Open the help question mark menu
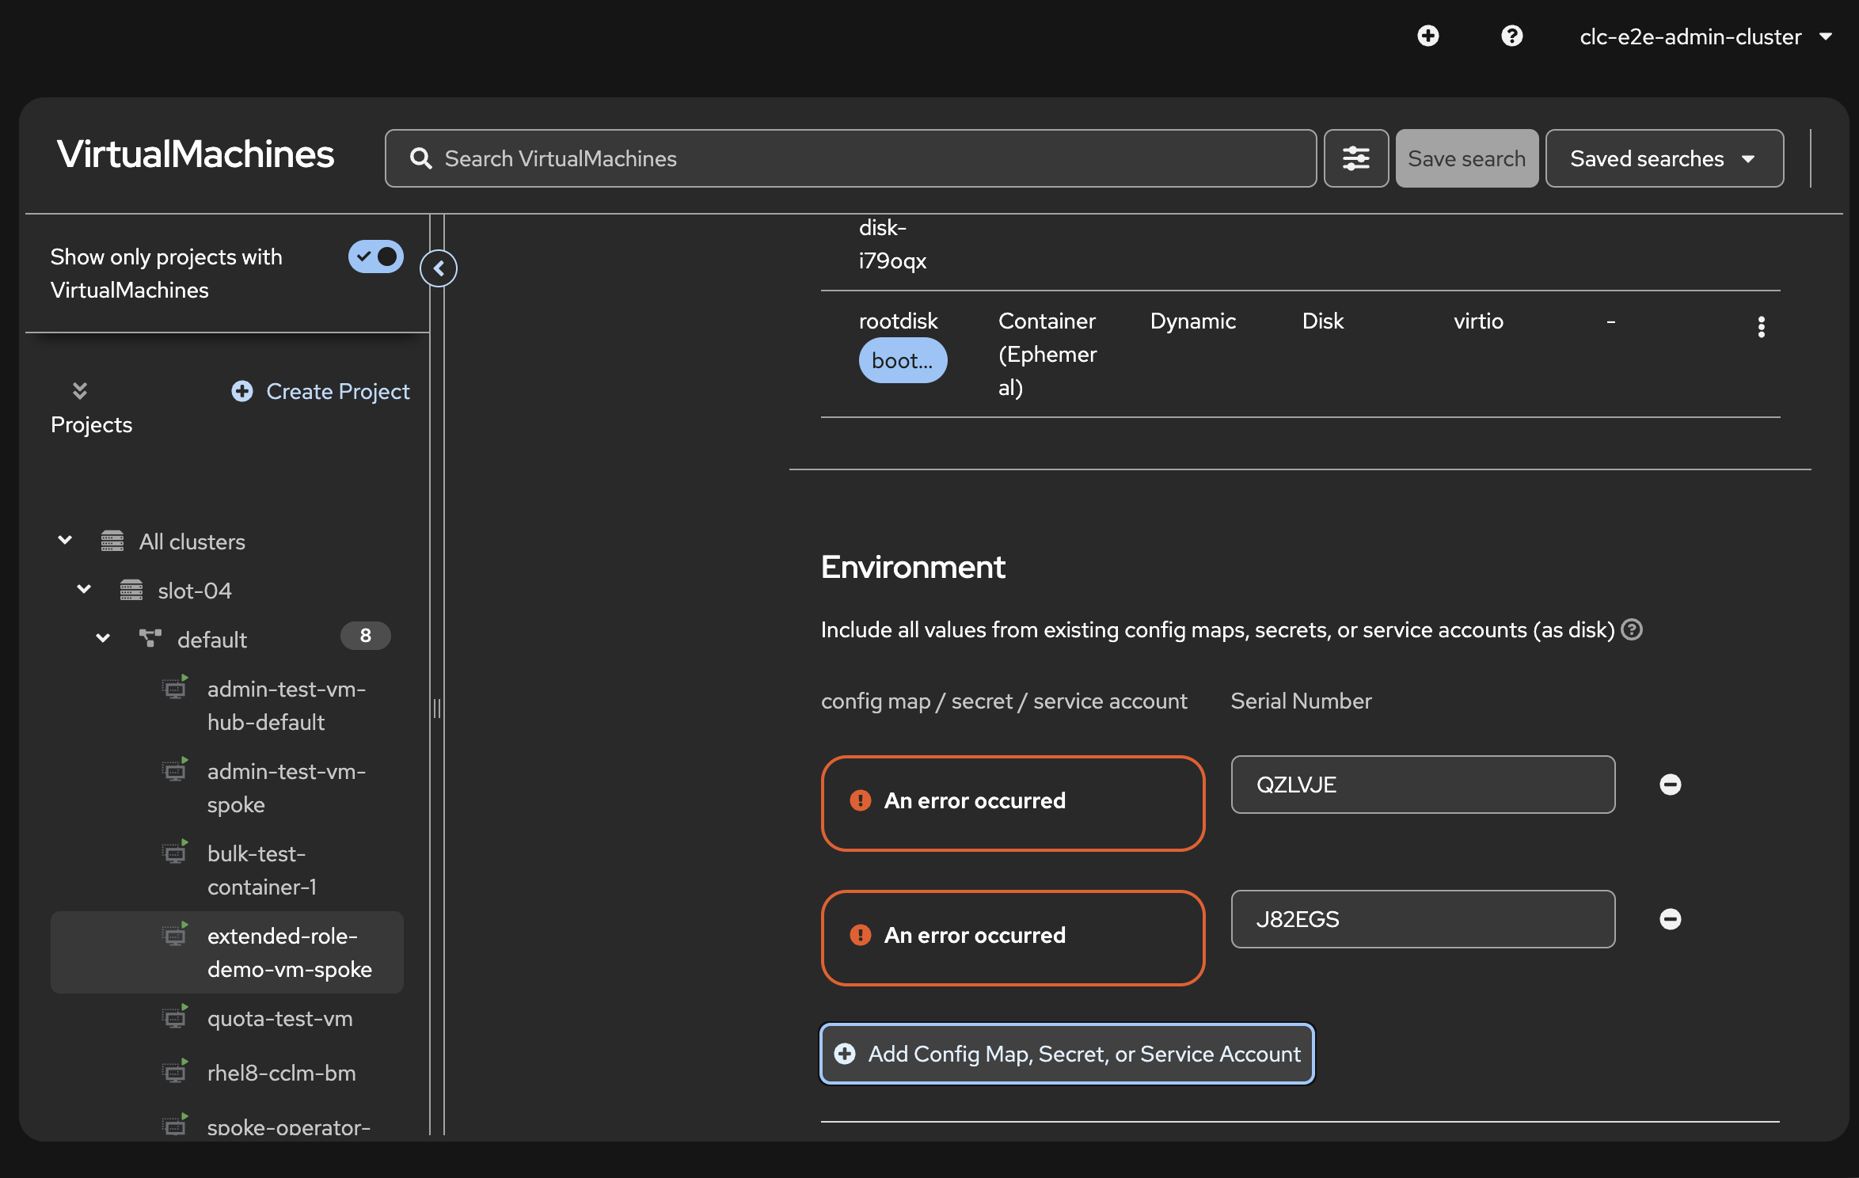This screenshot has width=1859, height=1178. [x=1511, y=36]
